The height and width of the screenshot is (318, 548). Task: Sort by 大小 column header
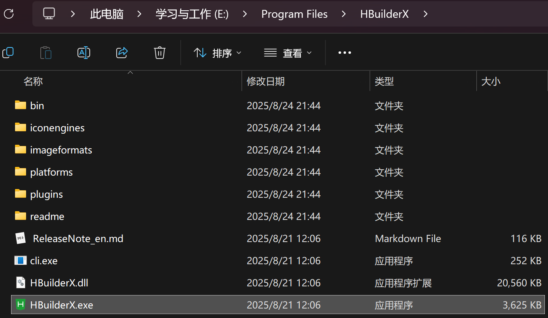[x=491, y=81]
